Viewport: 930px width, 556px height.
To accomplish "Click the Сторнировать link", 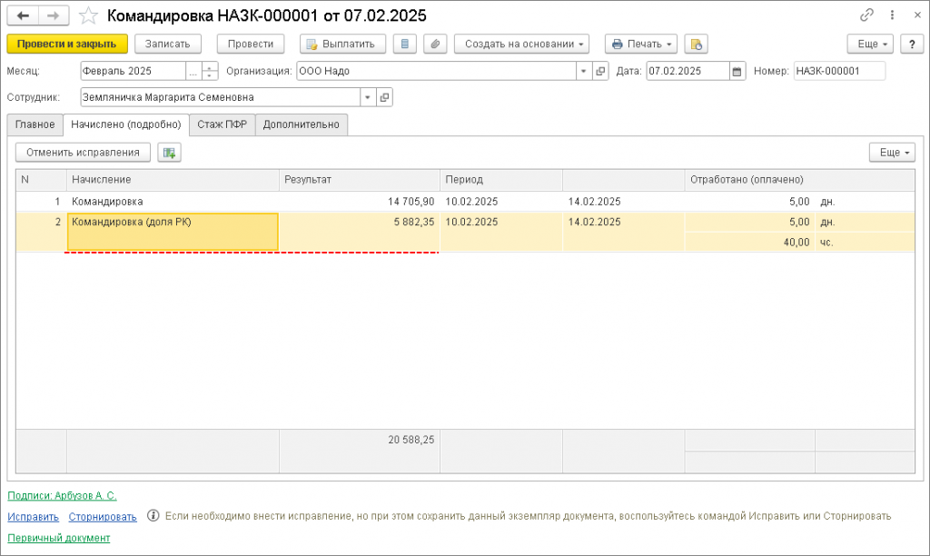I will point(103,517).
